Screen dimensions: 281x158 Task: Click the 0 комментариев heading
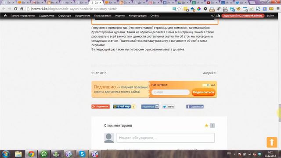coord(118,126)
